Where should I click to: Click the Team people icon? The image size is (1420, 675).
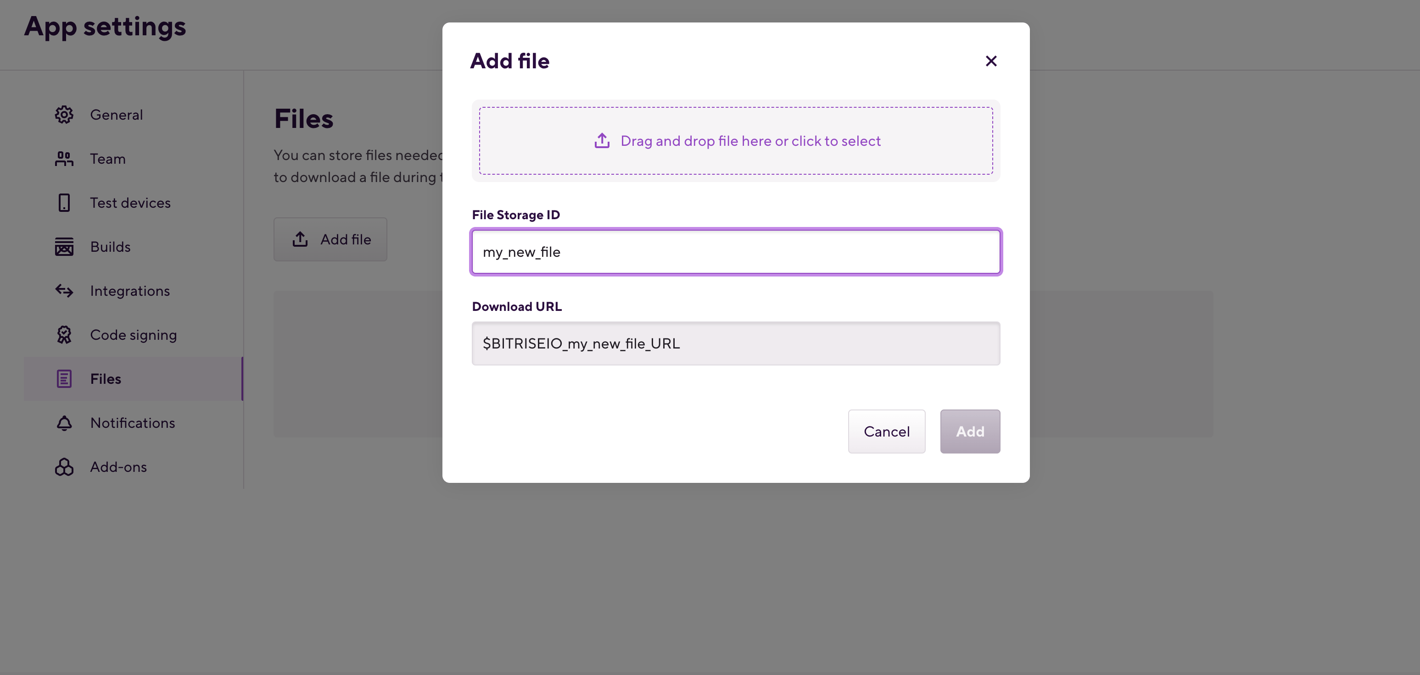point(64,159)
